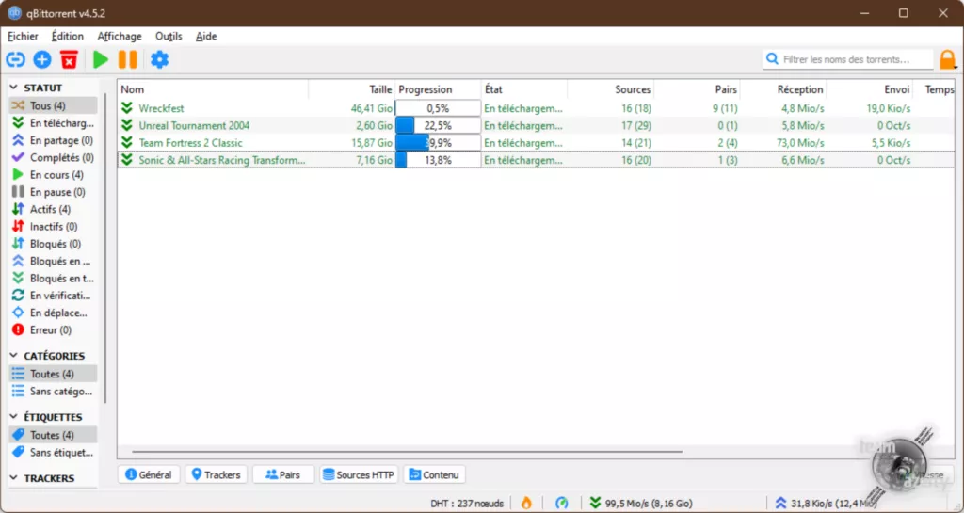
Task: Switch to the Général tab
Action: pos(148,474)
